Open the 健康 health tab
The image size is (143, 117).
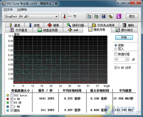tap(53, 25)
